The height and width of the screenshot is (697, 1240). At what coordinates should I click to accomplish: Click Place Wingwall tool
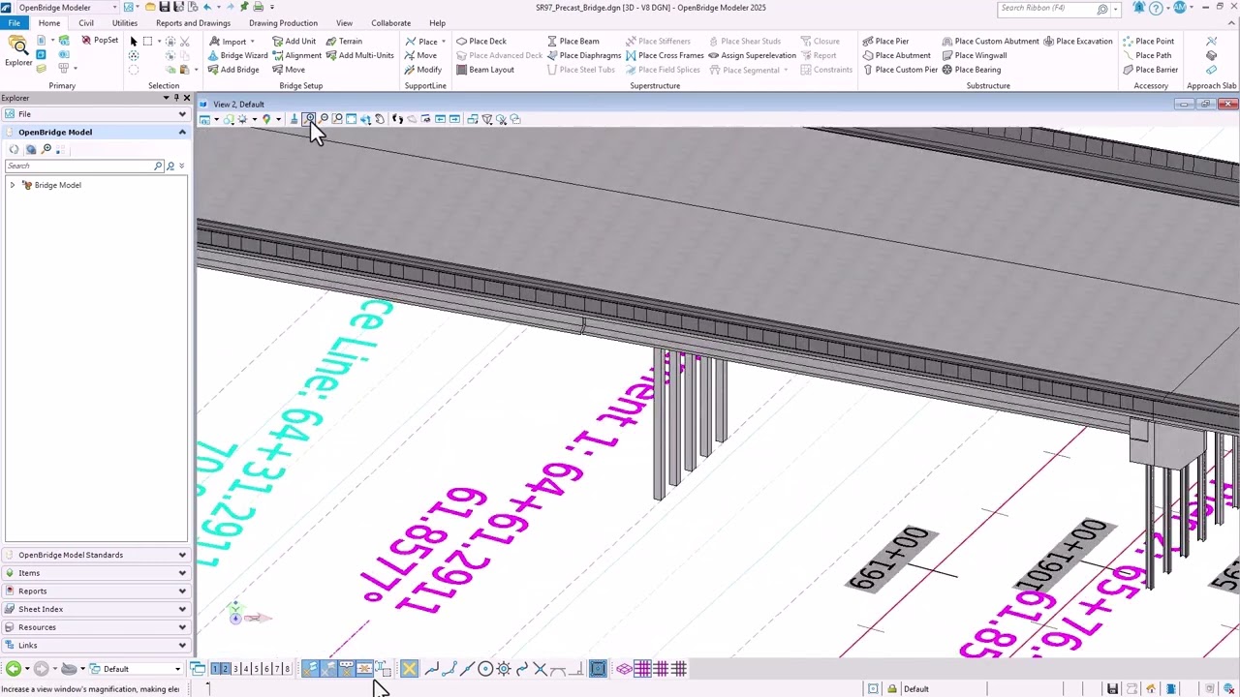pyautogui.click(x=975, y=55)
